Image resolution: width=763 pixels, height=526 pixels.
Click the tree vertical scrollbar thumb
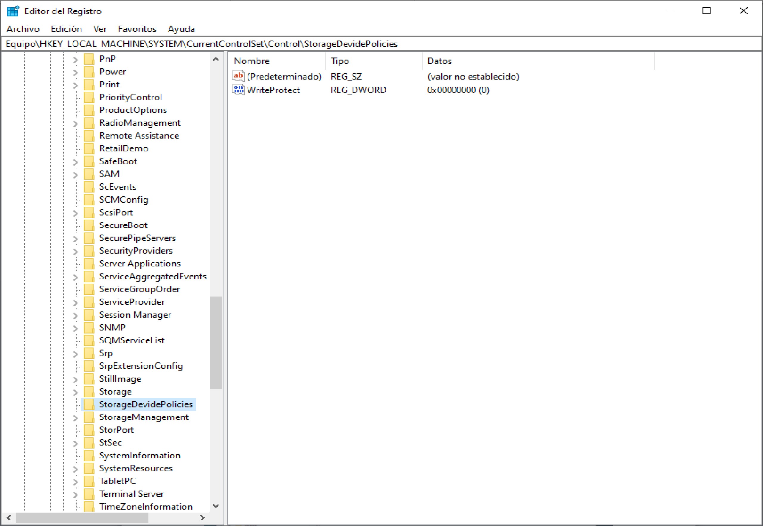215,342
